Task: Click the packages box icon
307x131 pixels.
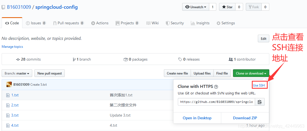Action: (126, 59)
